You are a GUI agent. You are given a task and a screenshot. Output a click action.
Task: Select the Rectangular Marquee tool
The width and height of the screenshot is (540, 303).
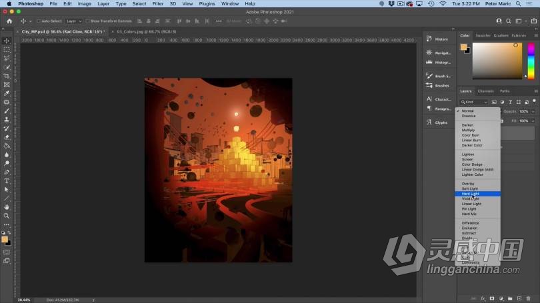[7, 49]
